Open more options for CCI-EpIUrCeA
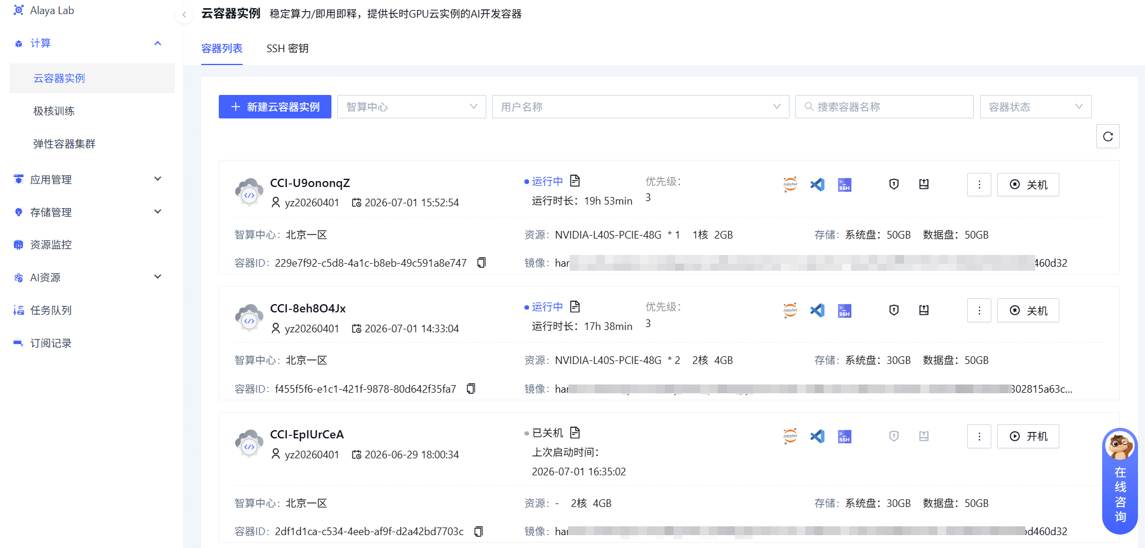The image size is (1145, 548). 979,437
